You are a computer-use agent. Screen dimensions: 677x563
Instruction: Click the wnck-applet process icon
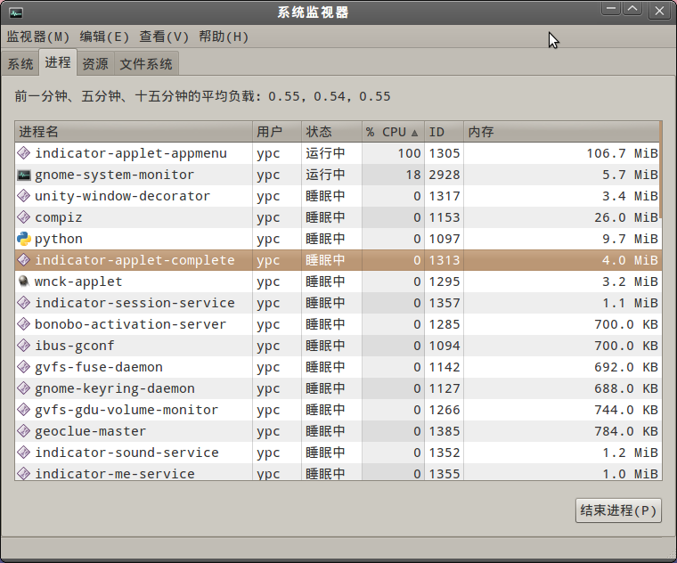(x=23, y=281)
